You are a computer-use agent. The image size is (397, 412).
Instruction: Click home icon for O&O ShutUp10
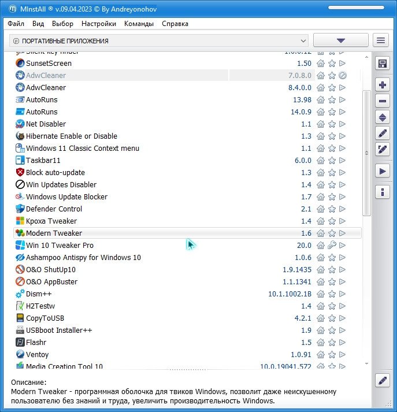coord(321,270)
